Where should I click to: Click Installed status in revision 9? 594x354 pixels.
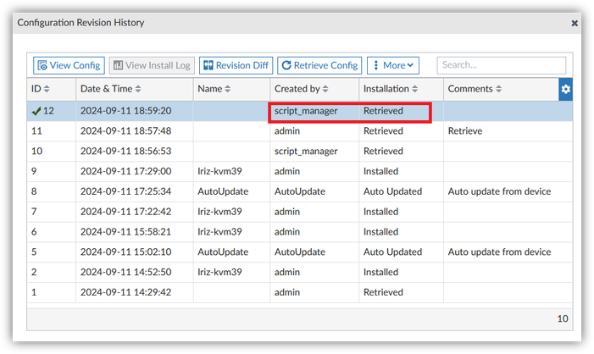point(381,171)
